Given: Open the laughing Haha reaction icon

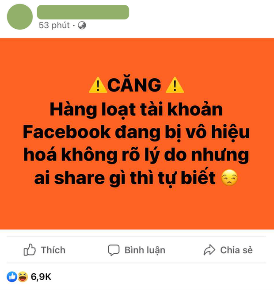Looking at the screenshot, I should tap(23, 277).
